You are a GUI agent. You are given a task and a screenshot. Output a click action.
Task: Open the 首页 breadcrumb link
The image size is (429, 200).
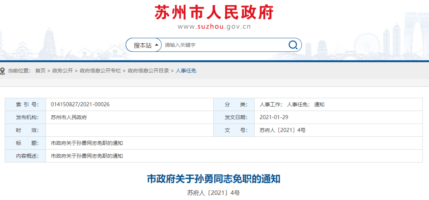pyautogui.click(x=40, y=71)
